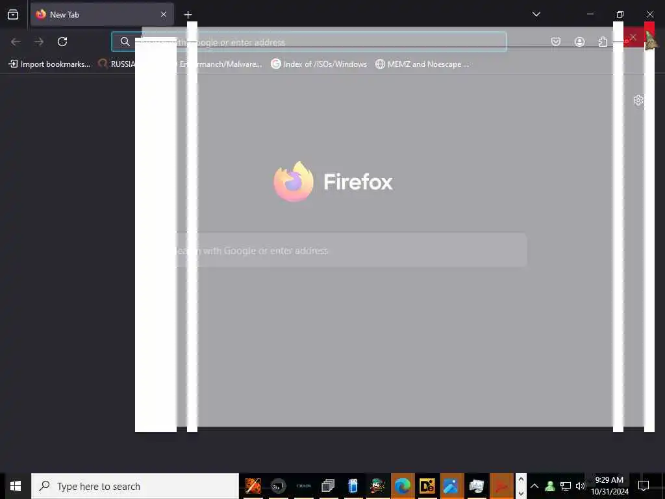The height and width of the screenshot is (499, 665).
Task: Open a new tab with plus button
Action: click(x=188, y=15)
